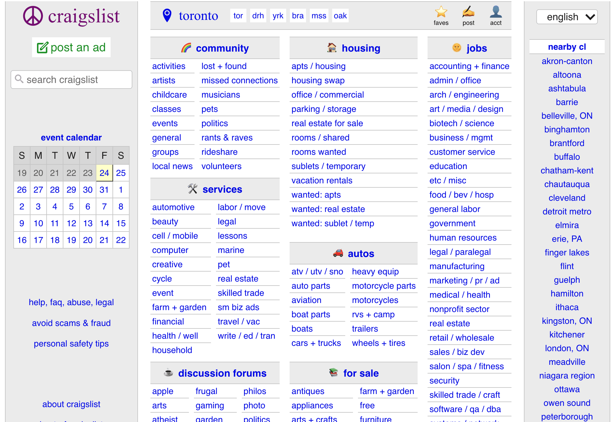614x422 pixels.
Task: Select the oak area tab
Action: click(x=340, y=16)
